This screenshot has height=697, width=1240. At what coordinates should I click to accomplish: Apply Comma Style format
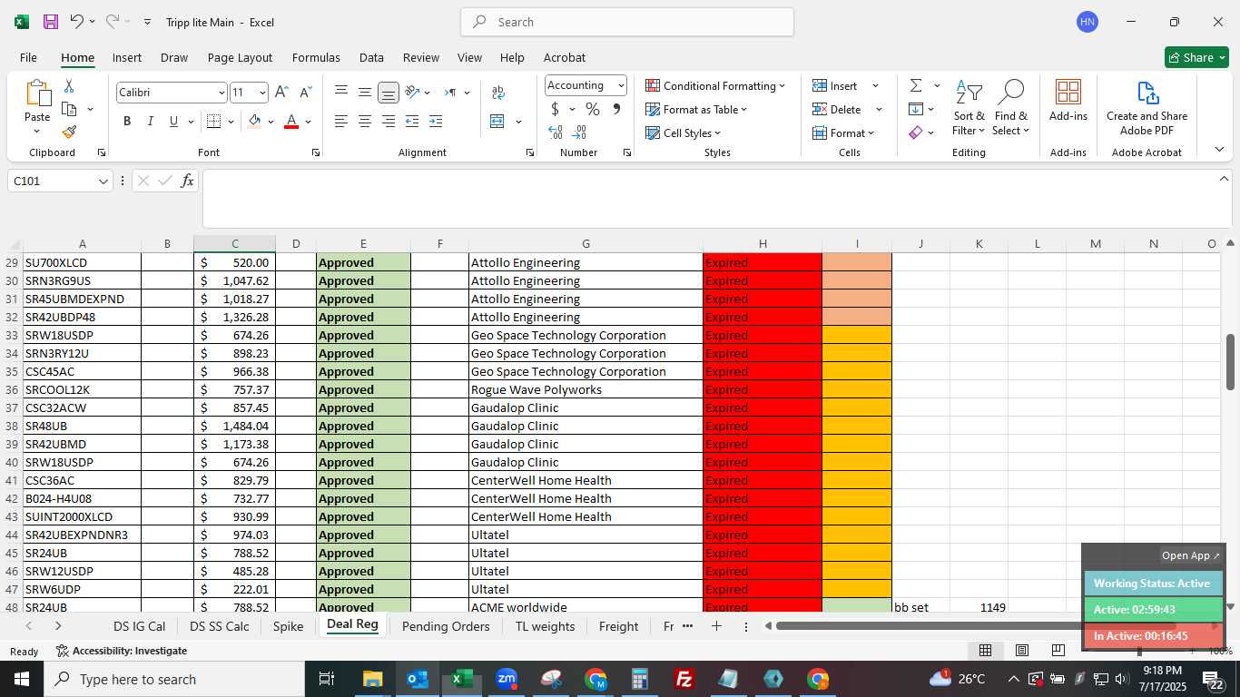(x=616, y=109)
